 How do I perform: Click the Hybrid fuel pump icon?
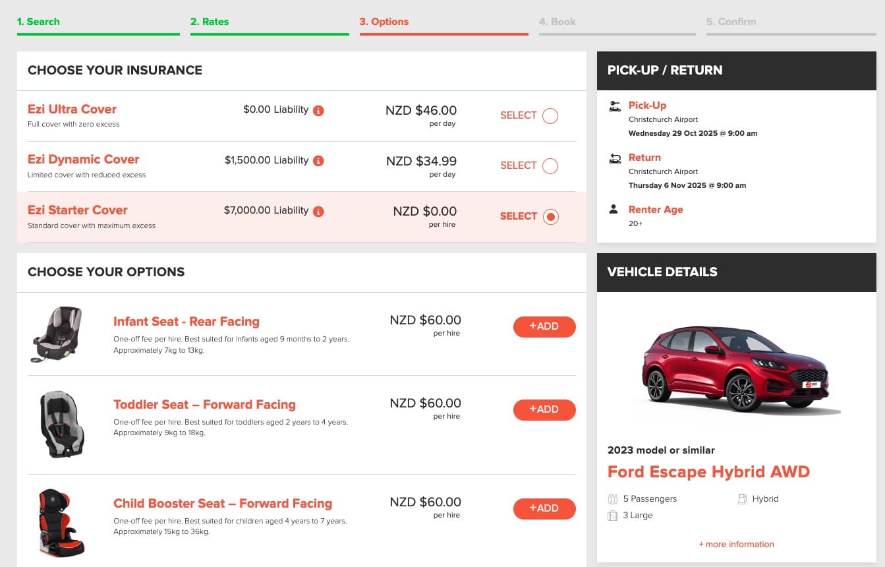pyautogui.click(x=742, y=499)
